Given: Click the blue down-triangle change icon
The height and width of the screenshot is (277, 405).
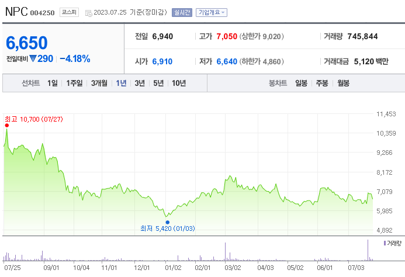Looking at the screenshot, I should (x=33, y=58).
